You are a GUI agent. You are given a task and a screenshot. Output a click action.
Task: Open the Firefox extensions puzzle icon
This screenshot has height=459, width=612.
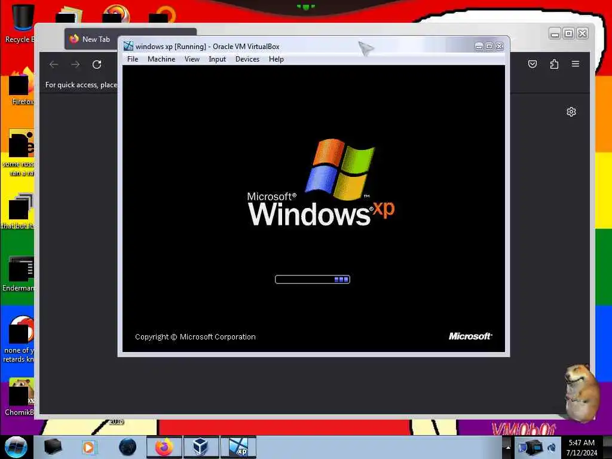click(554, 64)
